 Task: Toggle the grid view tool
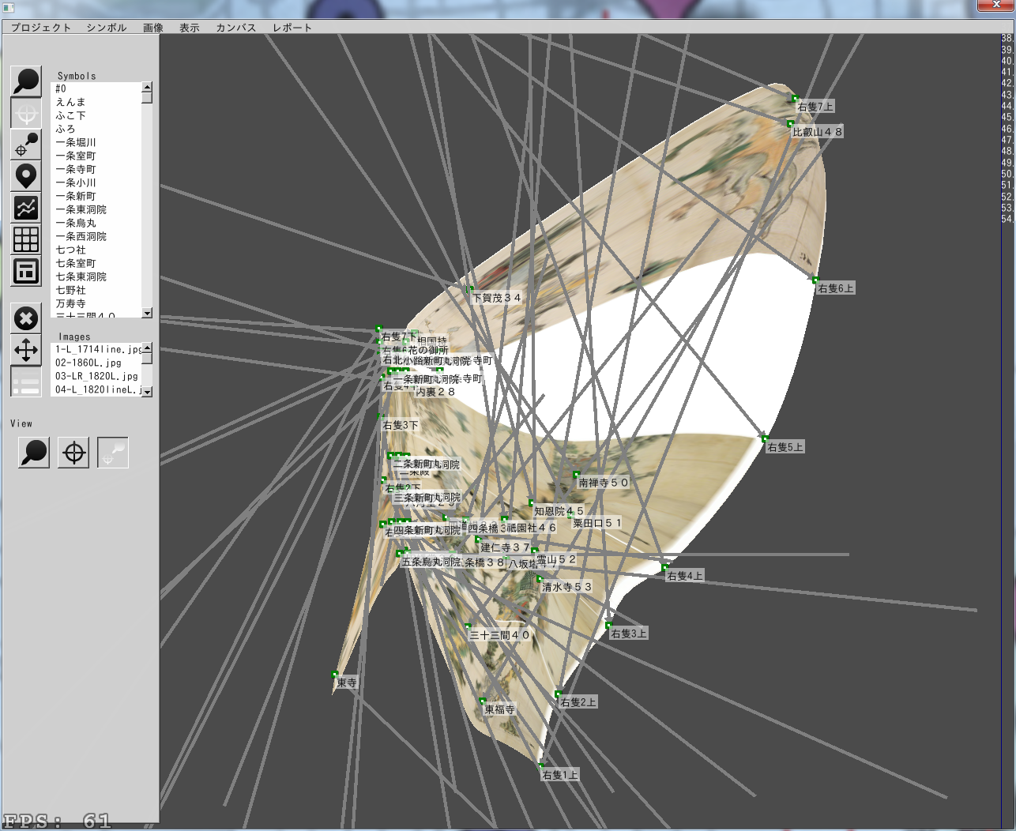pyautogui.click(x=26, y=239)
